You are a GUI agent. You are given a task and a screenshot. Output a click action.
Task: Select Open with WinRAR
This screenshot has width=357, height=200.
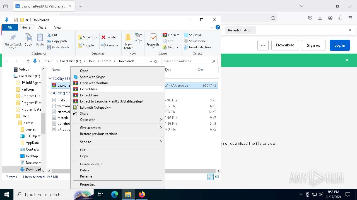click(x=117, y=83)
